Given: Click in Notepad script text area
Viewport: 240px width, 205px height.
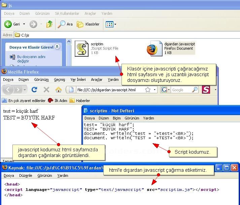Looking at the screenshot, I should pyautogui.click(x=162, y=142).
